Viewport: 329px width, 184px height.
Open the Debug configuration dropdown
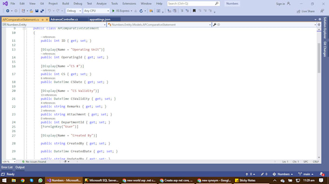[74, 11]
